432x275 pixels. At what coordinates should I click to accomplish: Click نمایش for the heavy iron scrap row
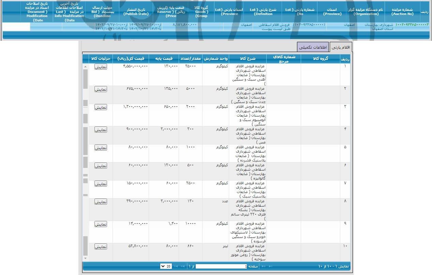click(x=101, y=67)
